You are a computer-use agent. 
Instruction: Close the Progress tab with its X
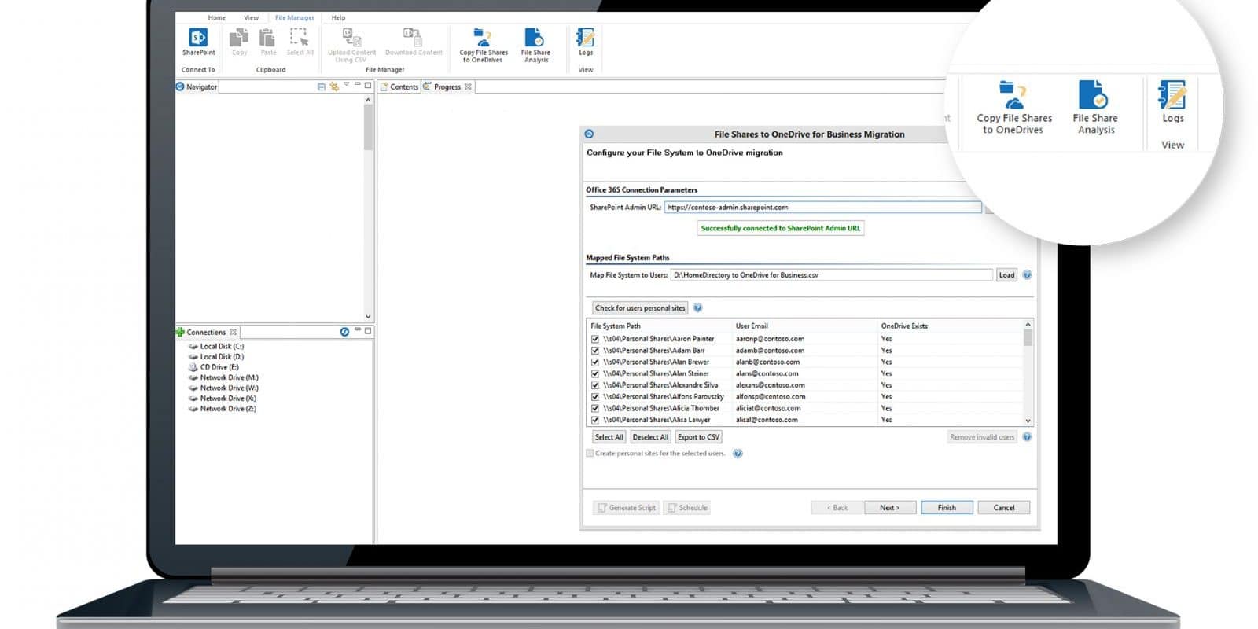click(468, 86)
